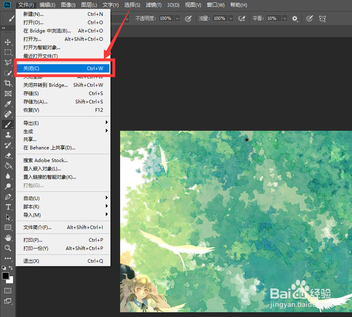This screenshot has height=317, width=352.
Task: Select the Horizontal Type tool
Action: [x=8, y=207]
